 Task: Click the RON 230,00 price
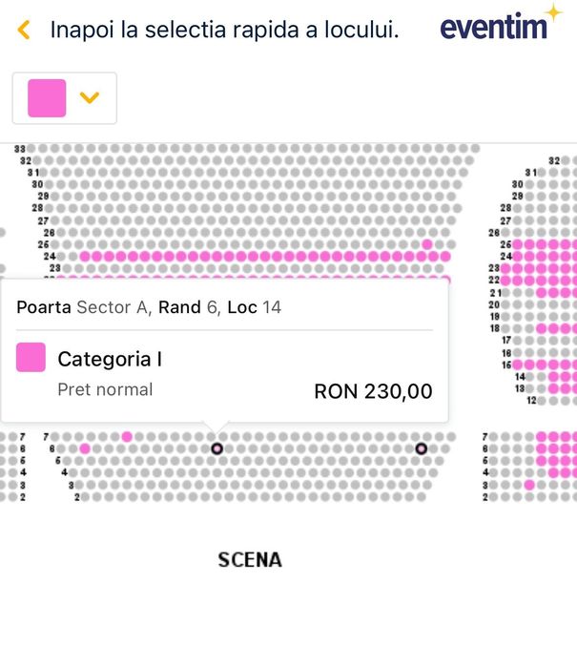[373, 391]
